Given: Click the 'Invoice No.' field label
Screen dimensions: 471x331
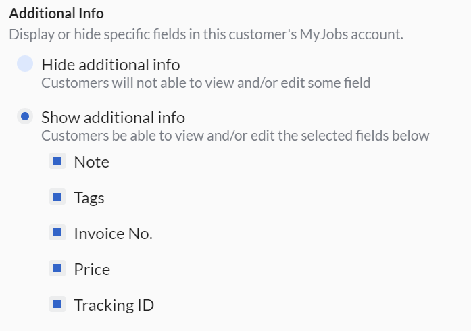Looking at the screenshot, I should [x=113, y=234].
